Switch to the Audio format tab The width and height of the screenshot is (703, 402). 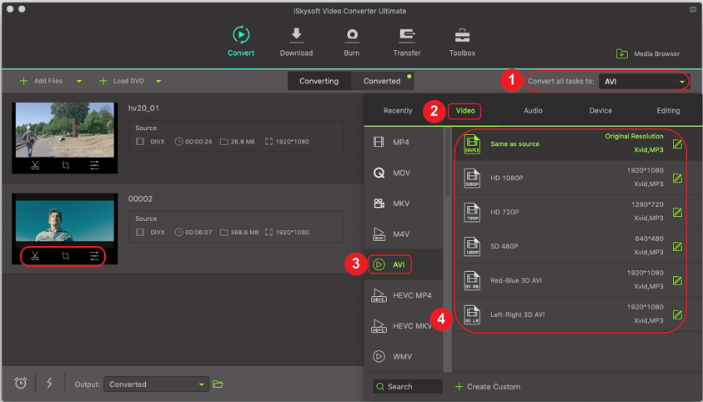pos(533,111)
